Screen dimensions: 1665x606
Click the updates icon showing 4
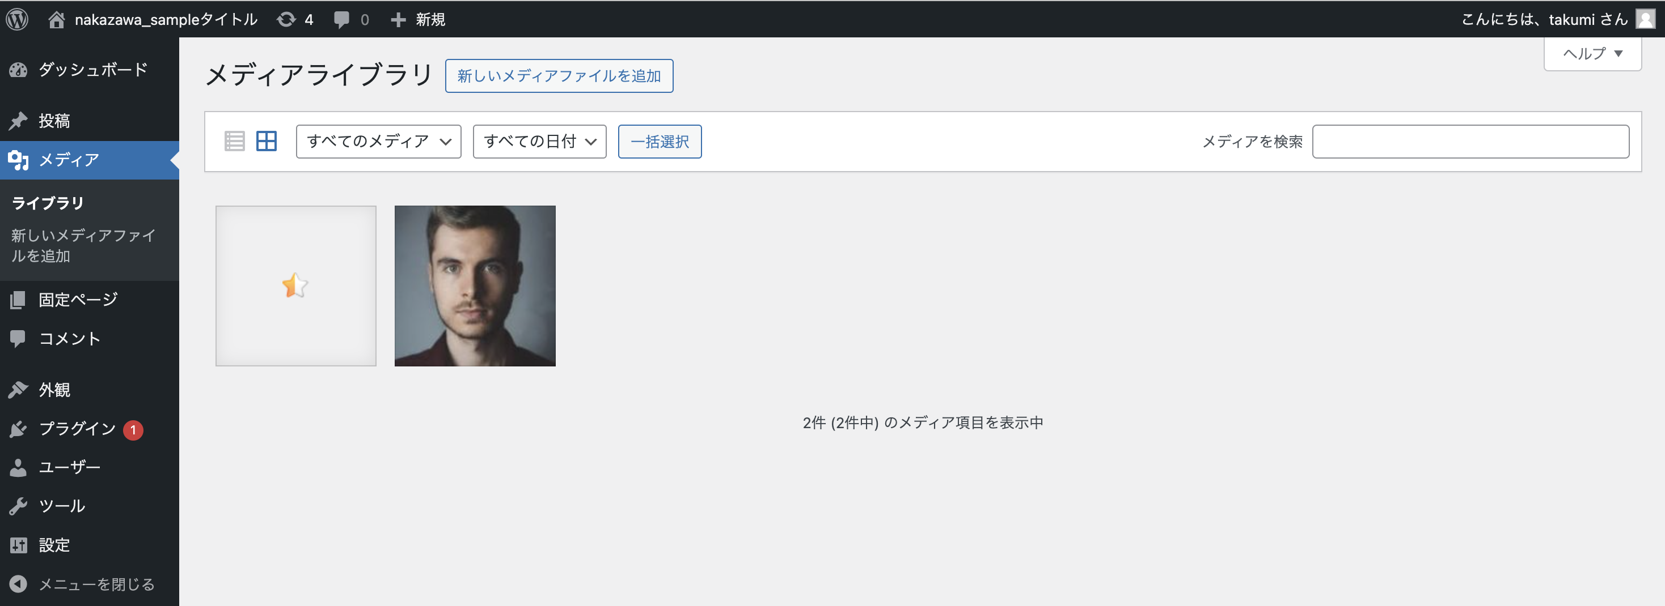pos(295,19)
